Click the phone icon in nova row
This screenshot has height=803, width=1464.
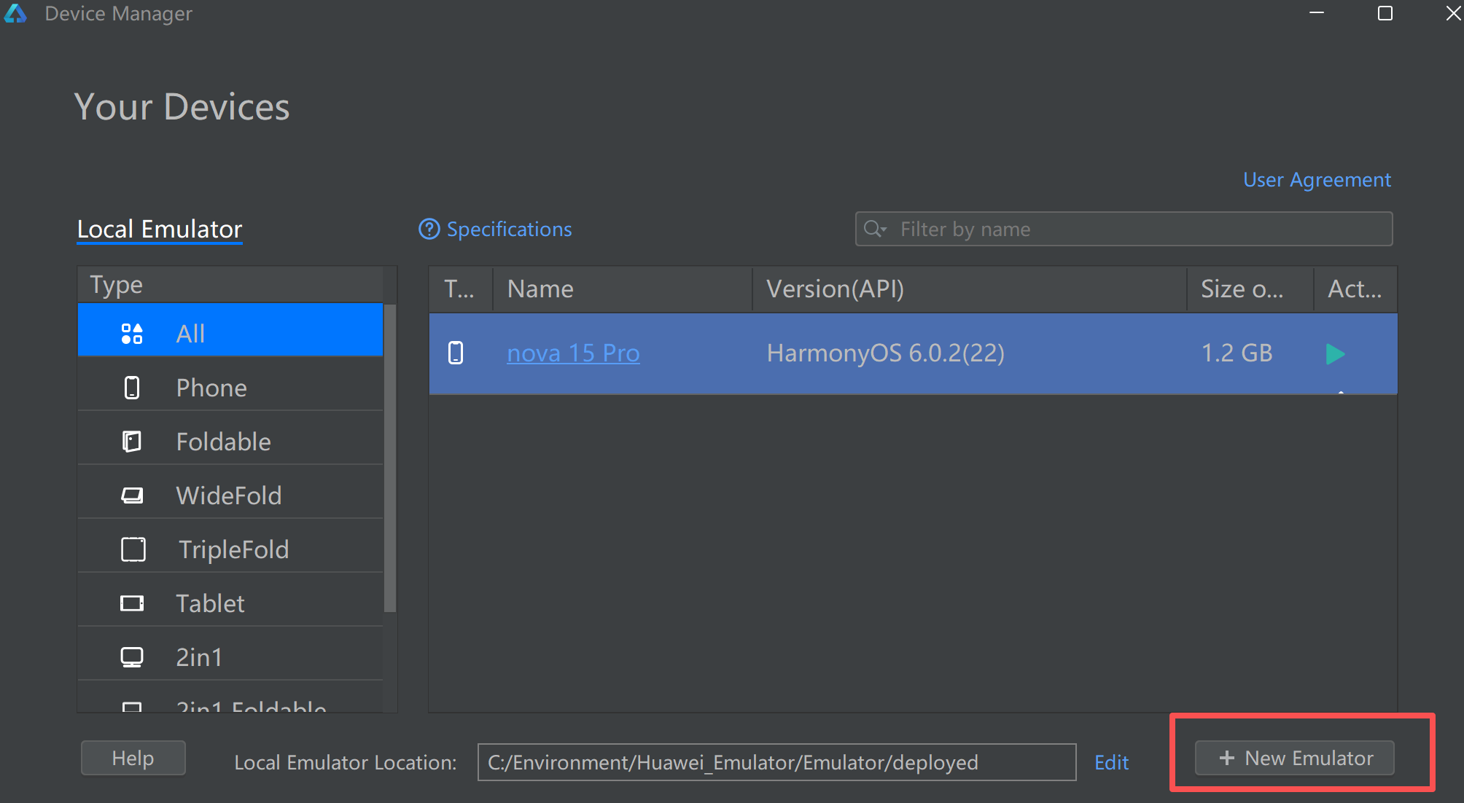[x=456, y=353]
